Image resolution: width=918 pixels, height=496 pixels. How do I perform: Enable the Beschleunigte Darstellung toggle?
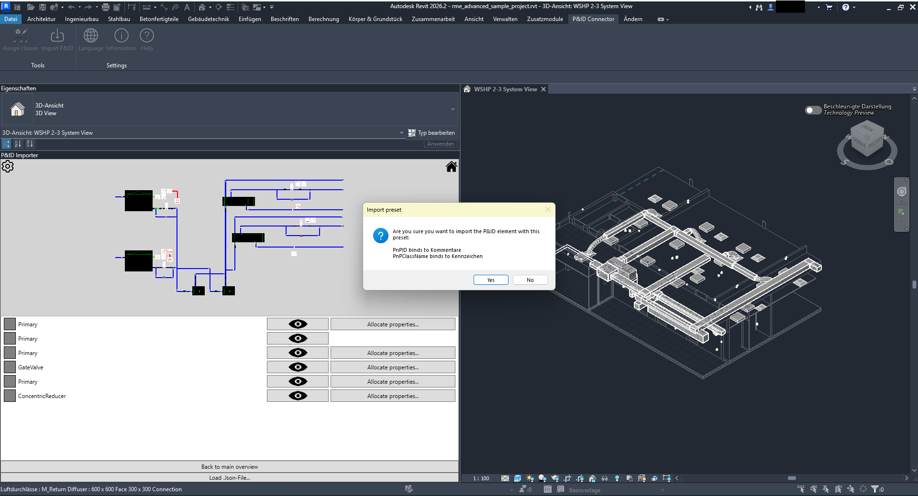tap(812, 110)
